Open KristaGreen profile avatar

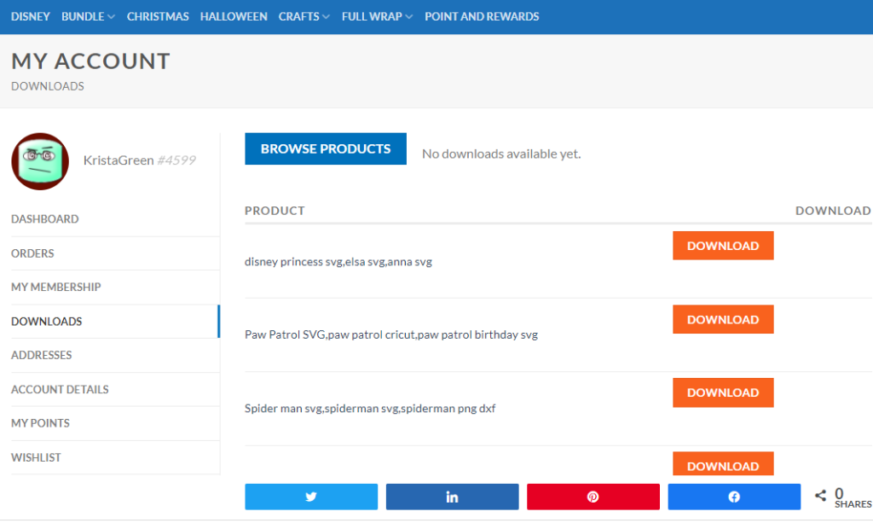(40, 161)
